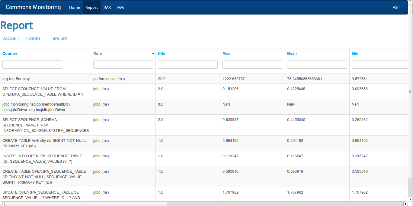Sort the table by Mean
Image resolution: width=413 pixels, height=206 pixels.
(292, 53)
